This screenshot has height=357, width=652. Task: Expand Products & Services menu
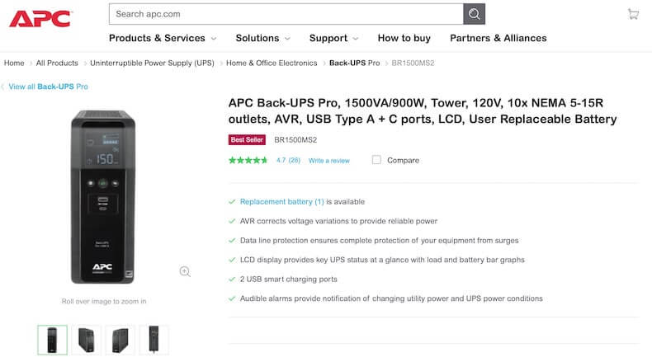163,38
